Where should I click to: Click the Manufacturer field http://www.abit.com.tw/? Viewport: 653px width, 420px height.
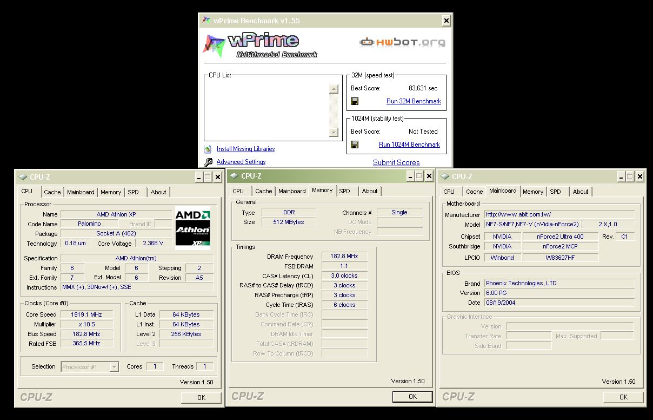click(x=559, y=214)
